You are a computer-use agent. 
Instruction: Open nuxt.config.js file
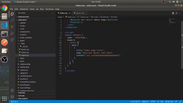(25, 88)
